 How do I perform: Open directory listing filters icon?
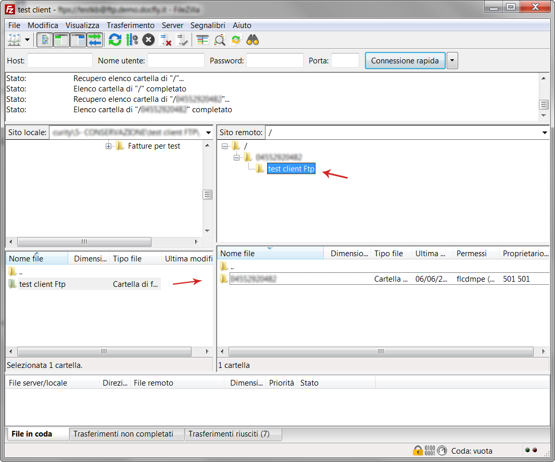203,40
